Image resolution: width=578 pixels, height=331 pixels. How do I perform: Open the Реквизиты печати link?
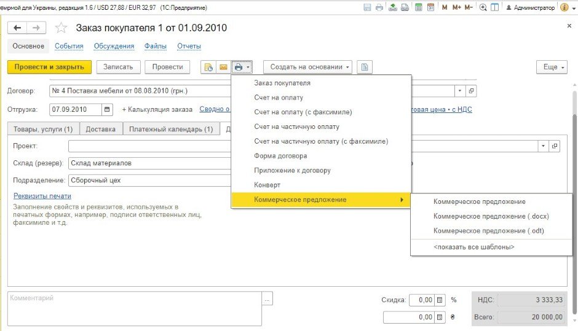[x=42, y=196]
